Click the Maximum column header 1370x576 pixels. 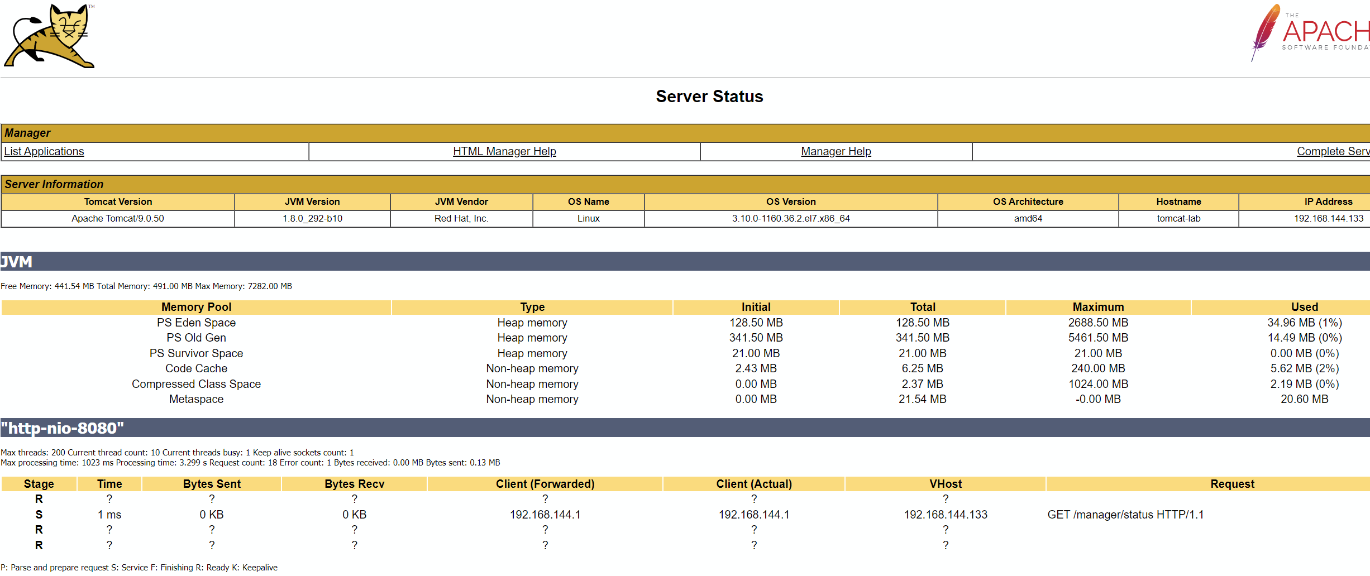[1098, 307]
